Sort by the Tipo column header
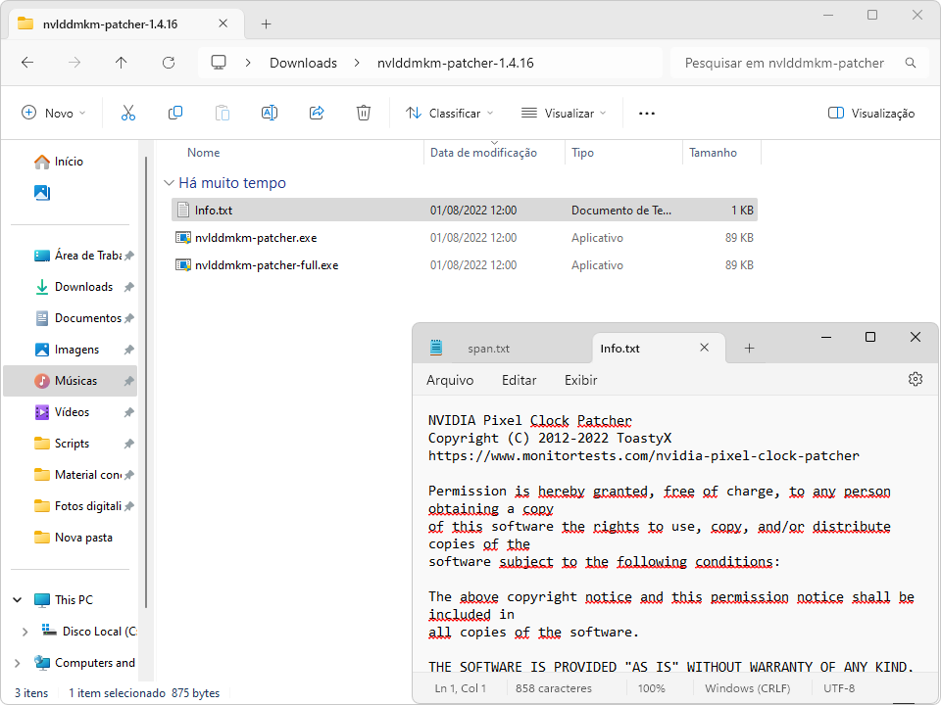The width and height of the screenshot is (941, 705). pos(582,153)
